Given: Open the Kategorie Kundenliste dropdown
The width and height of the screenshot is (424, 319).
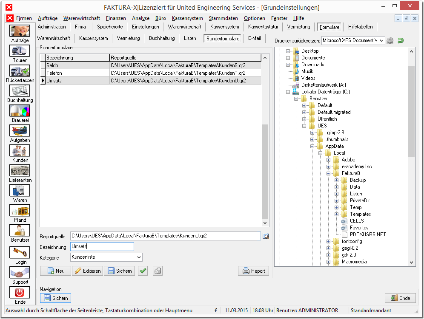Looking at the screenshot, I should pos(139,257).
